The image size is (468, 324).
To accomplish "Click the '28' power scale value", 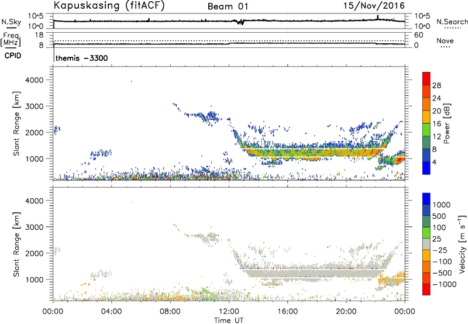I will [436, 85].
